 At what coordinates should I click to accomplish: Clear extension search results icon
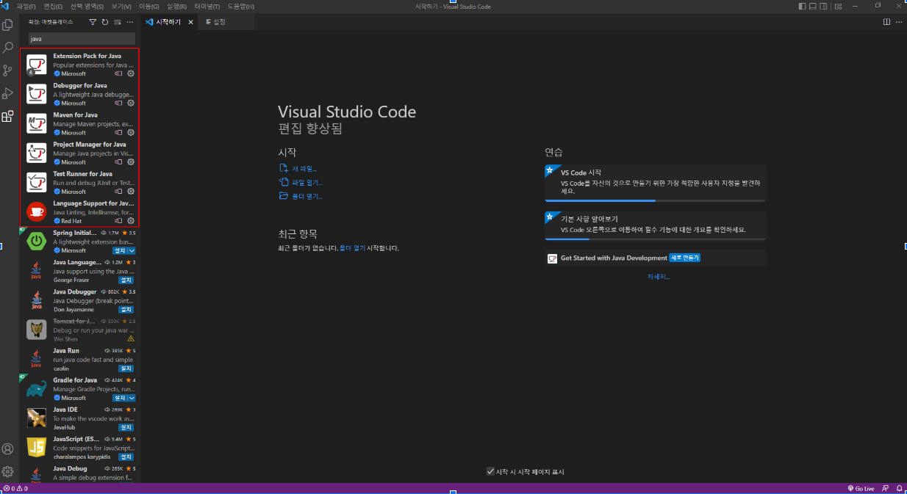(x=118, y=22)
